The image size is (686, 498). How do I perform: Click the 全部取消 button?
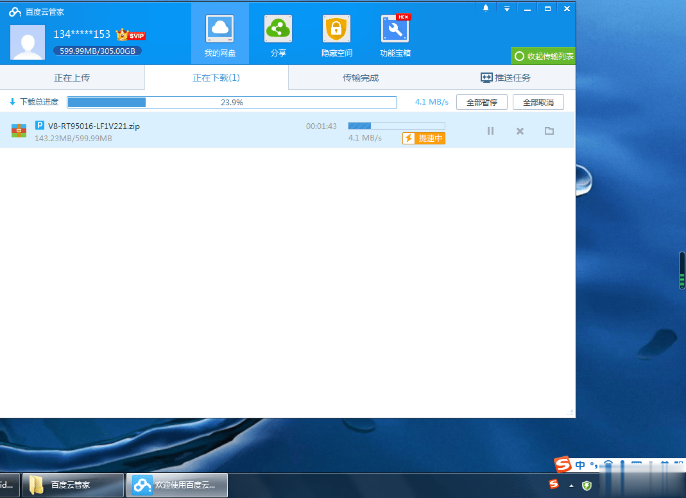pyautogui.click(x=538, y=102)
